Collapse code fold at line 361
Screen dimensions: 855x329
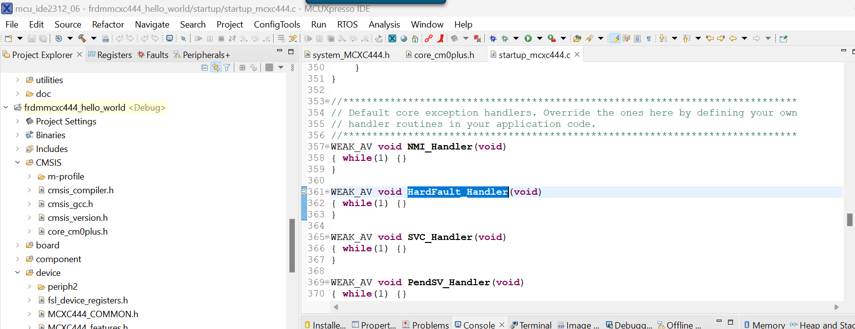click(x=327, y=192)
